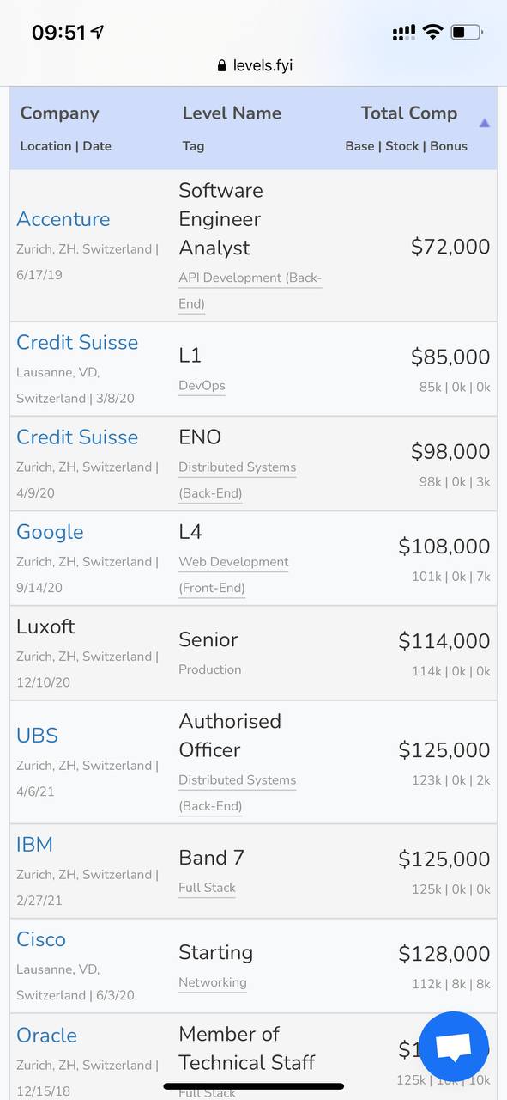The width and height of the screenshot is (507, 1100).
Task: Tap the levels.fyi address bar
Action: coord(254,65)
